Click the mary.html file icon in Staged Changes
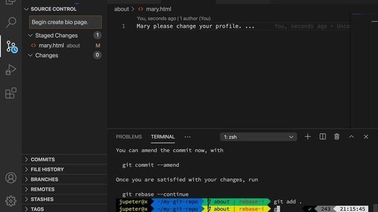Screen dimensions: 378x212 click(34, 45)
